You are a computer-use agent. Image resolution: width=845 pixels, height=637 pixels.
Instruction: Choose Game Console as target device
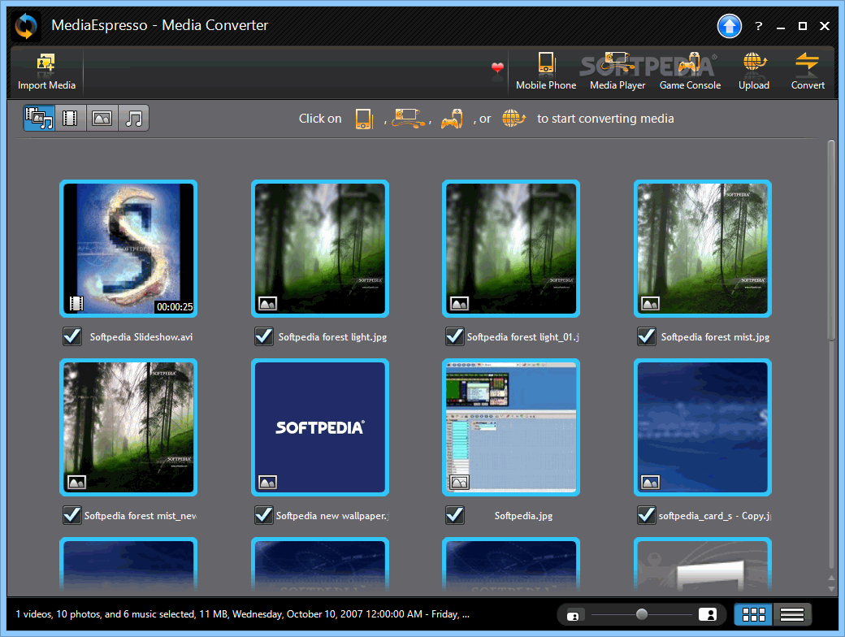point(690,72)
